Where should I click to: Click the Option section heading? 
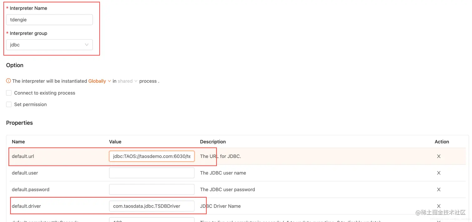[x=15, y=65]
